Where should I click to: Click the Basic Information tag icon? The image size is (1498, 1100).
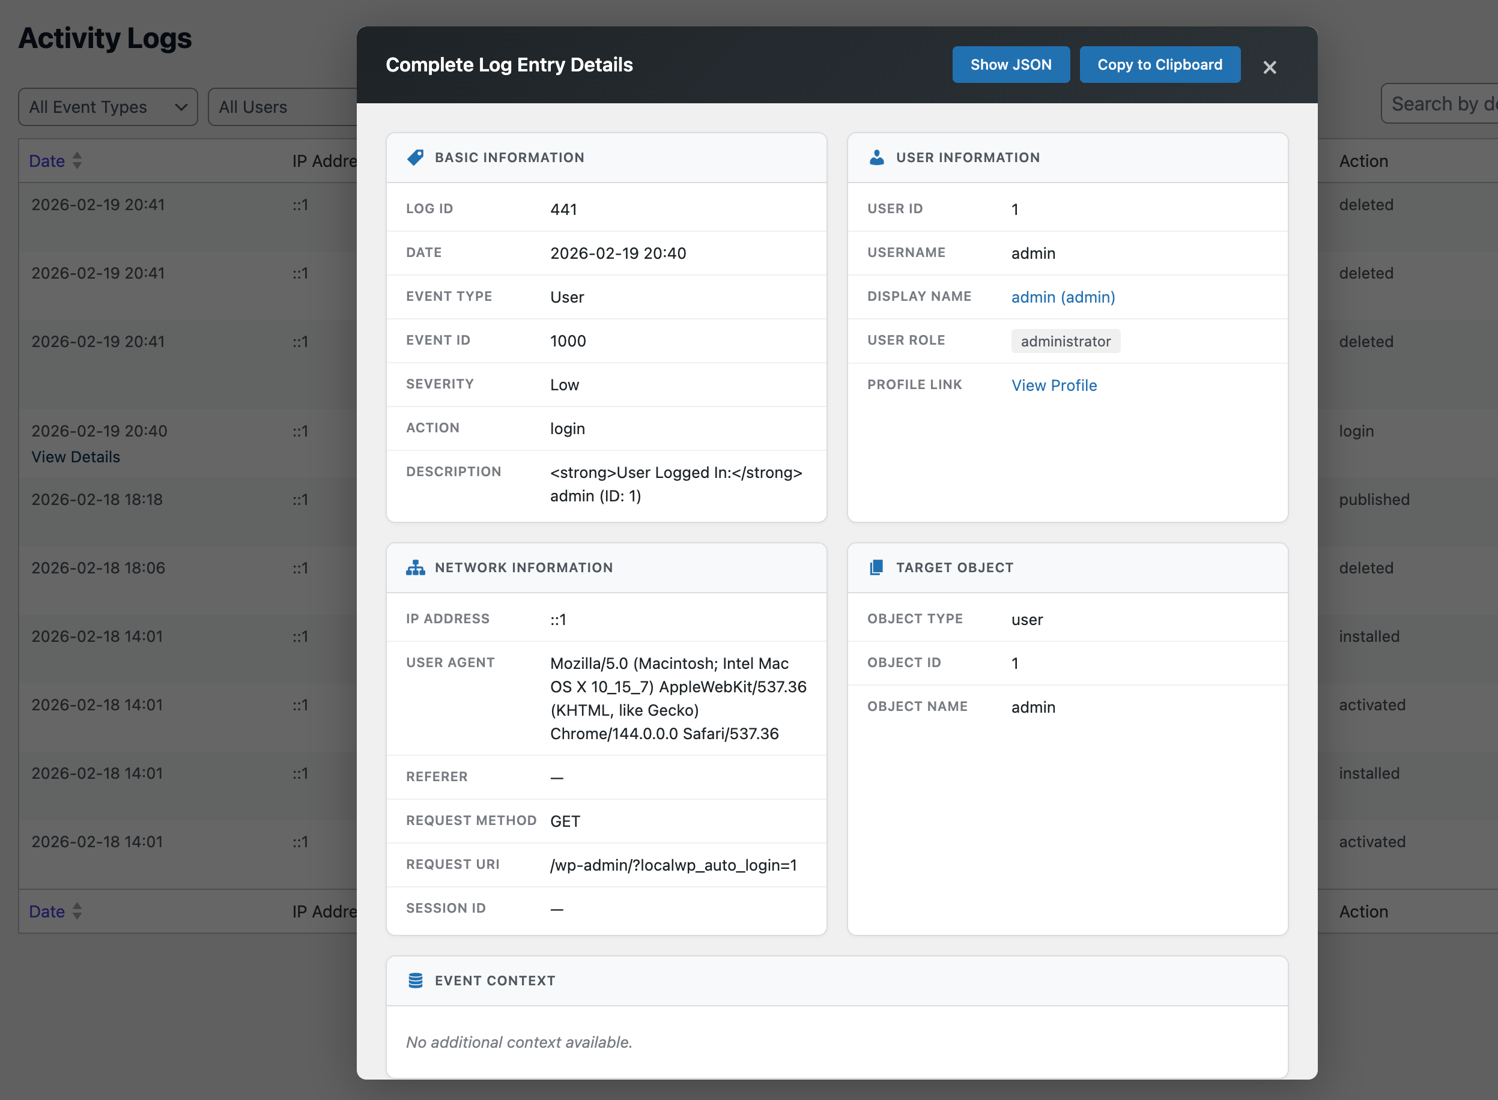pos(416,158)
